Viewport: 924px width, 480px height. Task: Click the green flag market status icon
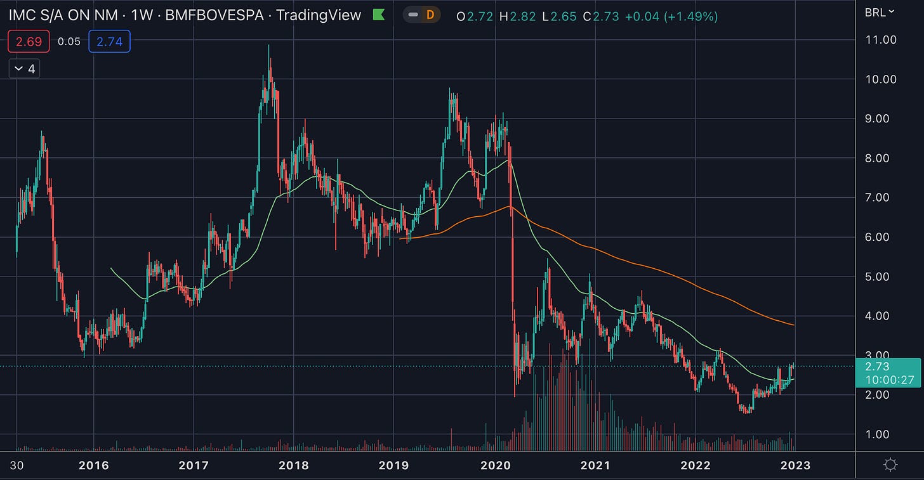click(x=379, y=15)
